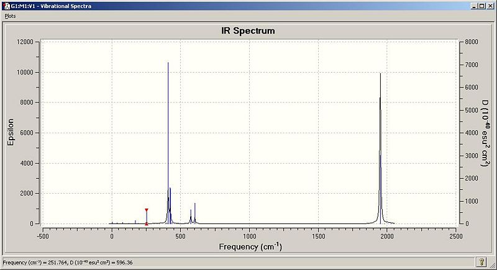This screenshot has height=270, width=497.
Task: Click the D (10-40 esu2 cm2) axis label
Action: 485,133
